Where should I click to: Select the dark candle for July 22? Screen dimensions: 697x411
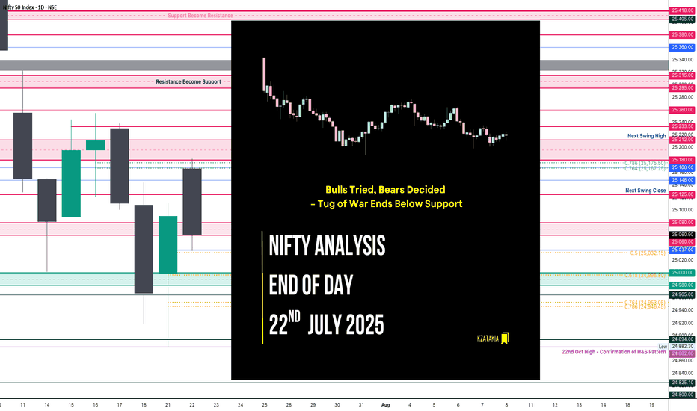click(x=192, y=202)
